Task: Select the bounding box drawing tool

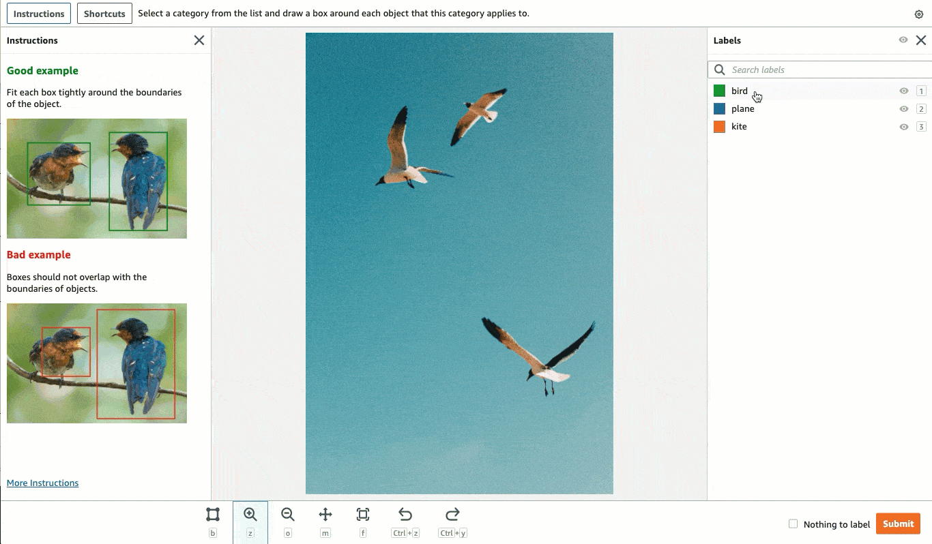Action: [x=213, y=515]
